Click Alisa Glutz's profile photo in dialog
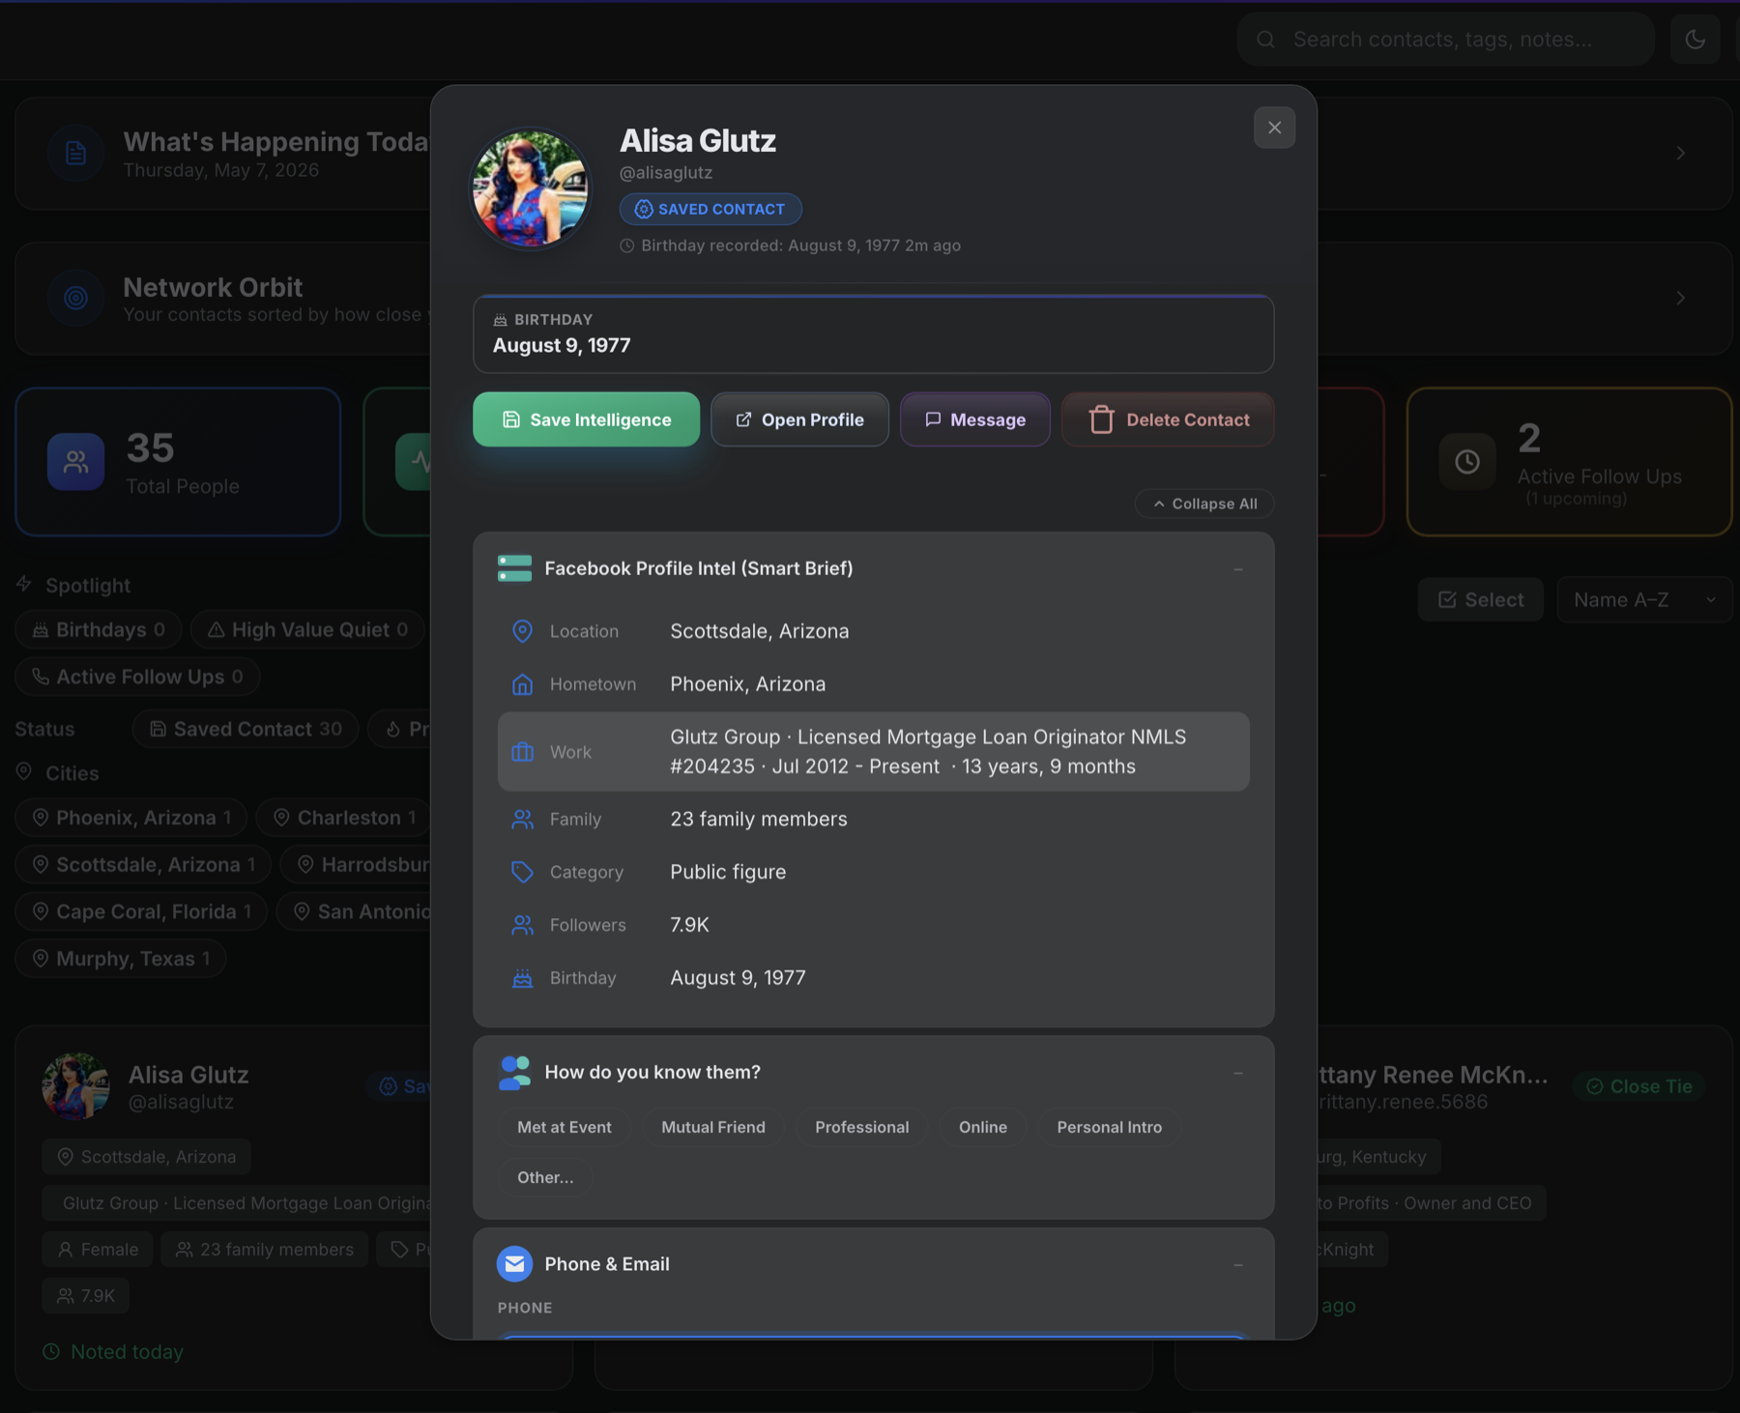The image size is (1740, 1413). (530, 188)
